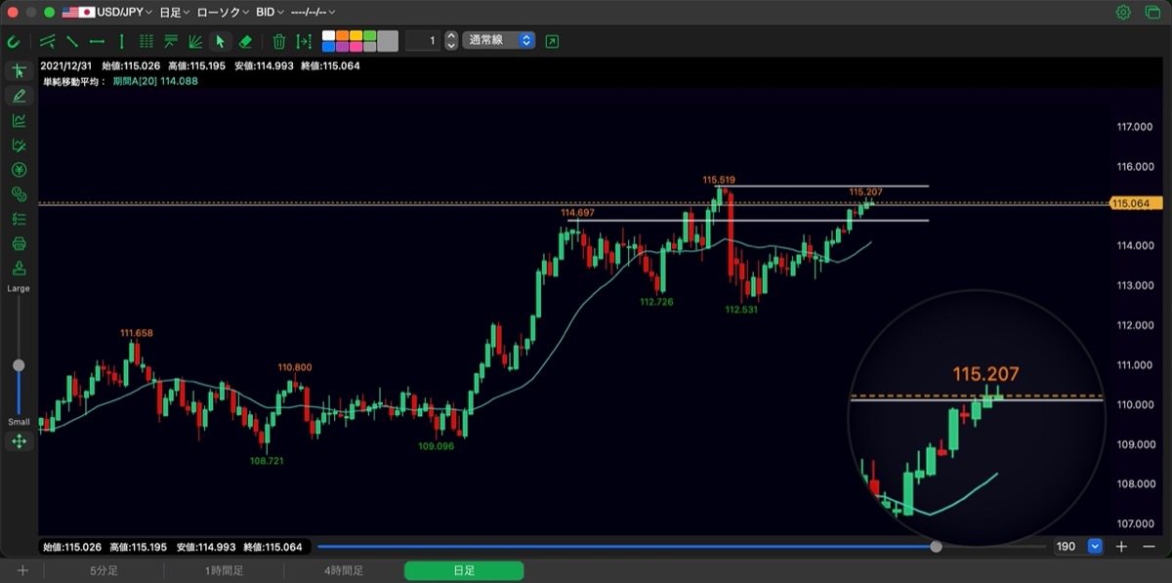Select the 日足 tab at bottom
1172x583 pixels.
click(x=464, y=571)
